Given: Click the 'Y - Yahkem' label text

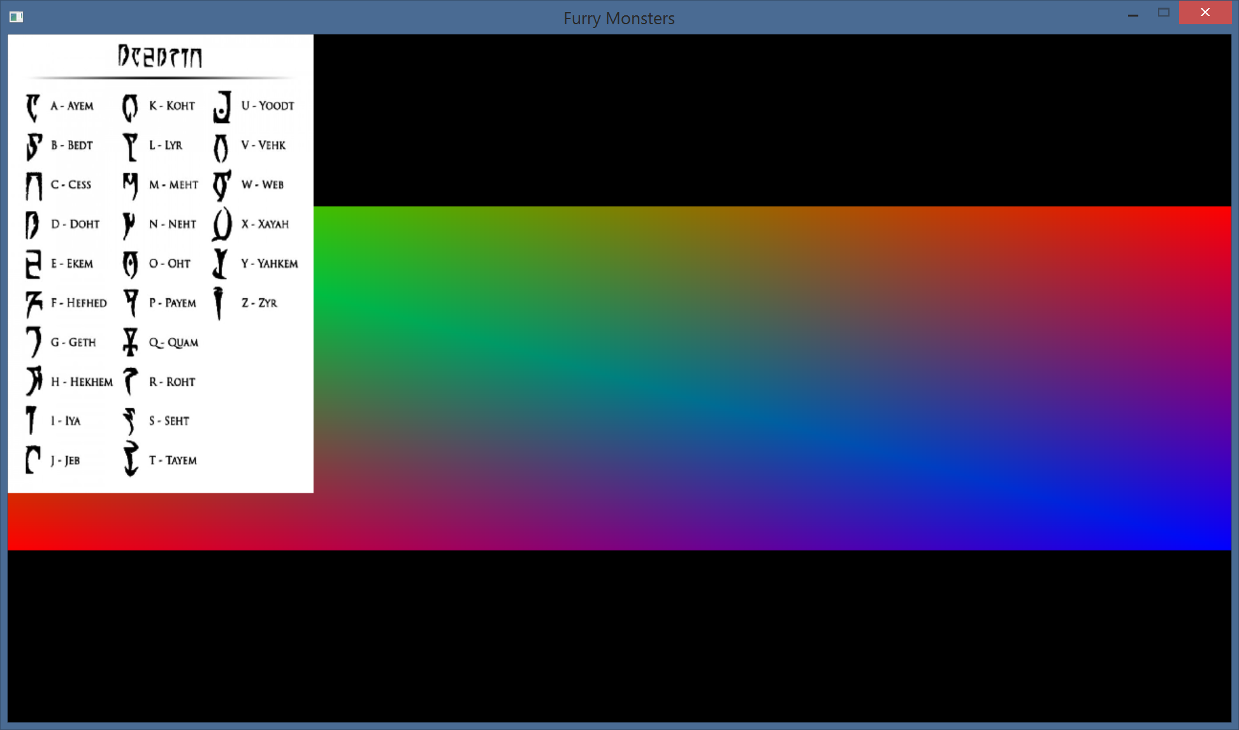Looking at the screenshot, I should (269, 264).
